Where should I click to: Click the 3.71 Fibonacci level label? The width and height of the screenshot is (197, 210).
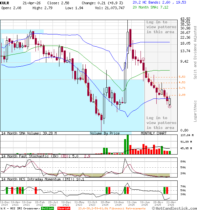click(x=182, y=88)
